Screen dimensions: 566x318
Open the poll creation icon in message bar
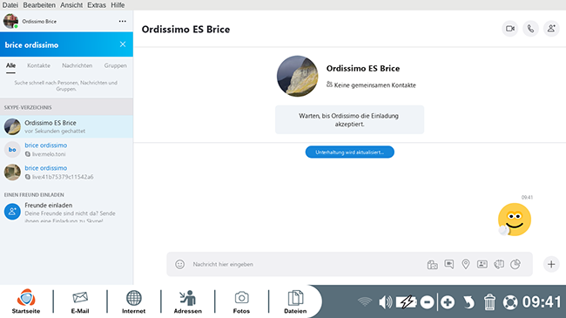[515, 264]
